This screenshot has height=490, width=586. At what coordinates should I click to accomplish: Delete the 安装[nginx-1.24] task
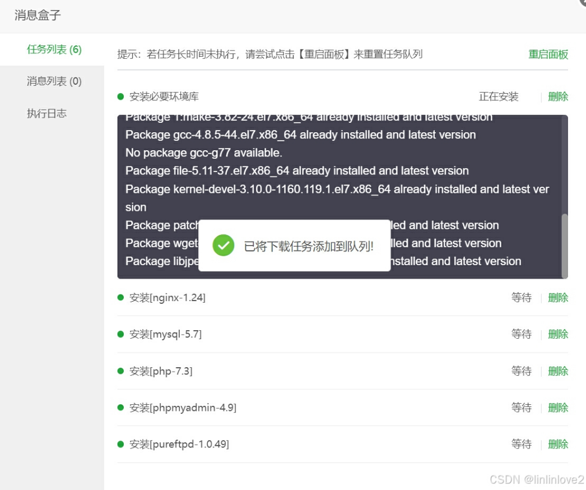558,298
